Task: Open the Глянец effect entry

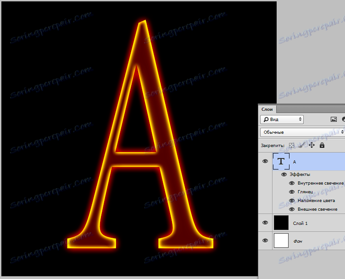Action: [305, 192]
